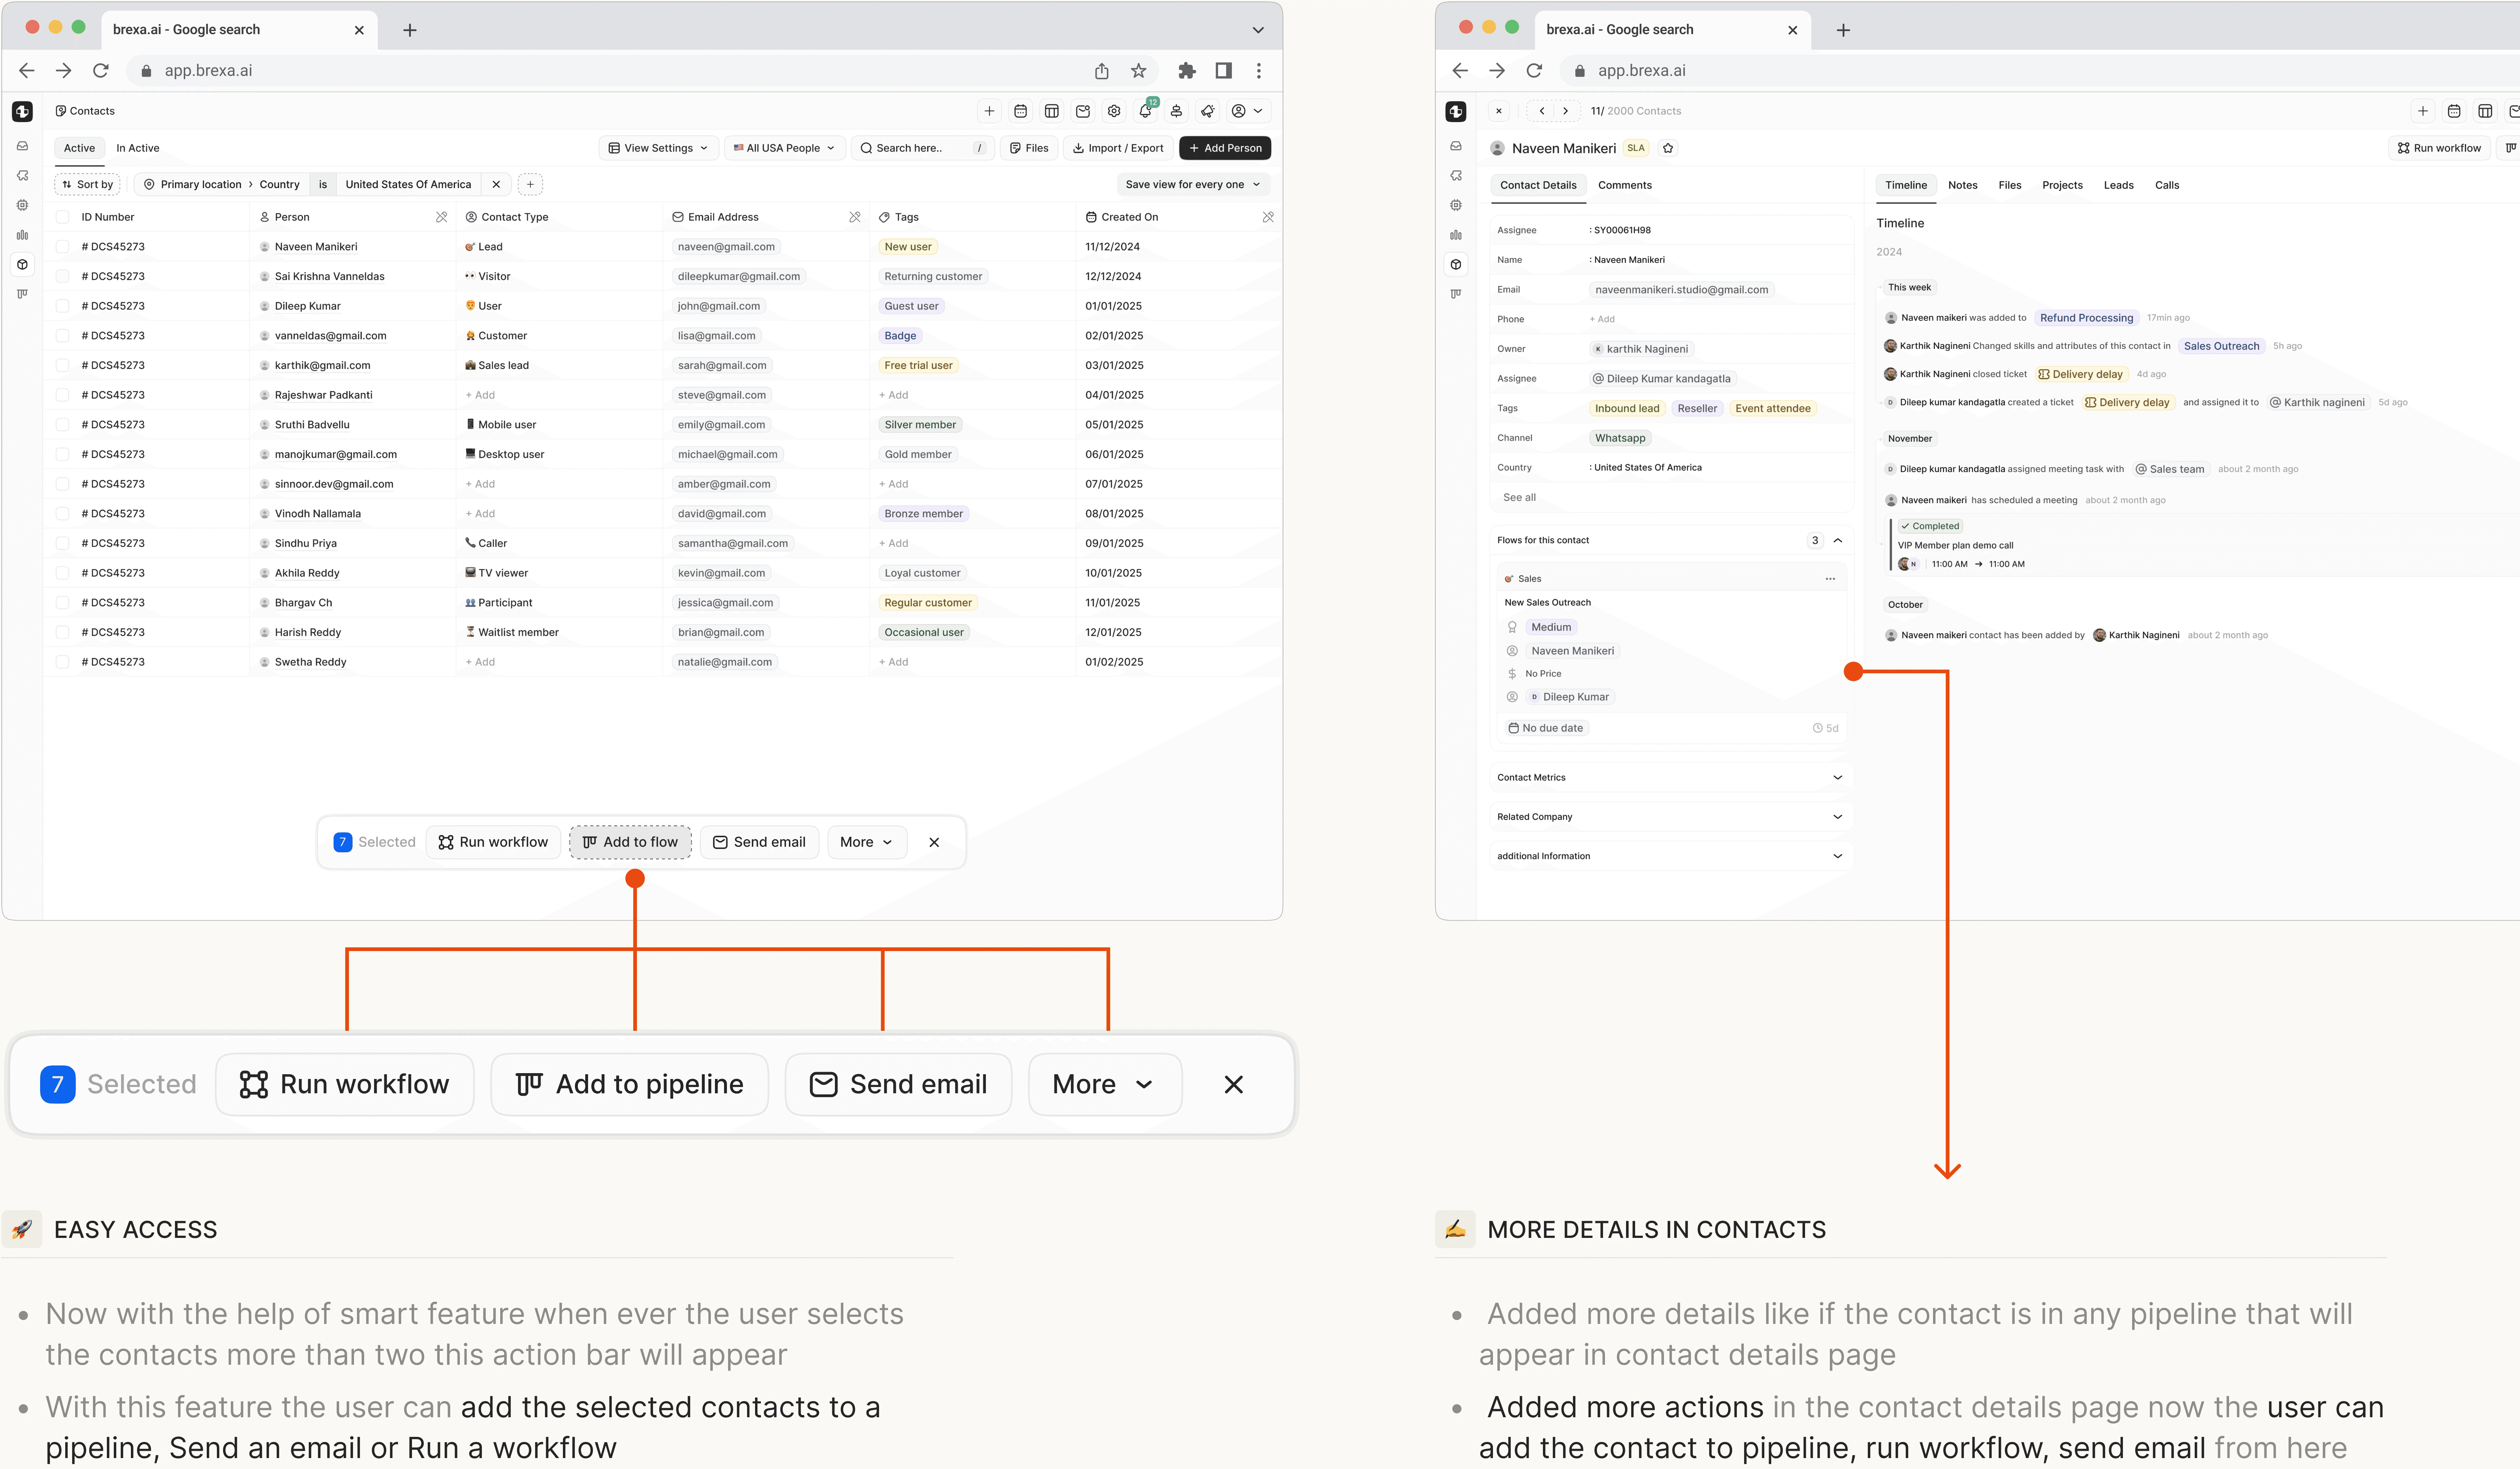The image size is (2520, 1469).
Task: Click the announcements megaphone icon
Action: point(1208,111)
